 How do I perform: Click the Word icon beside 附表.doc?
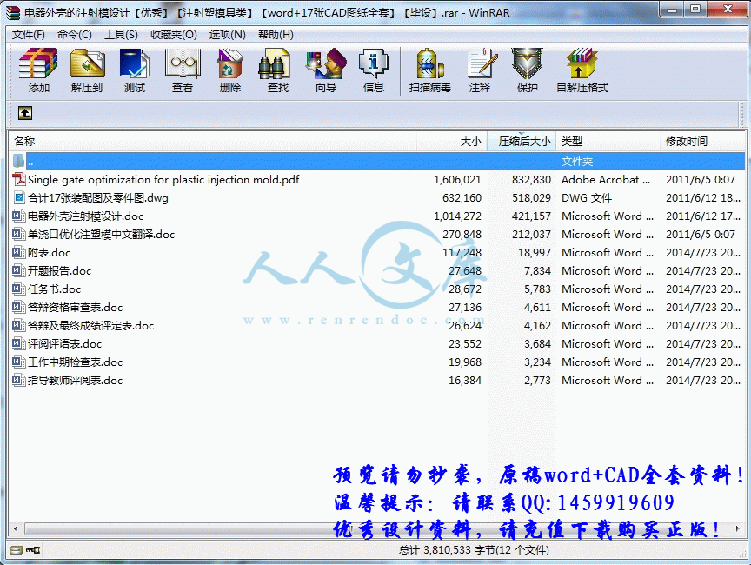click(x=18, y=252)
